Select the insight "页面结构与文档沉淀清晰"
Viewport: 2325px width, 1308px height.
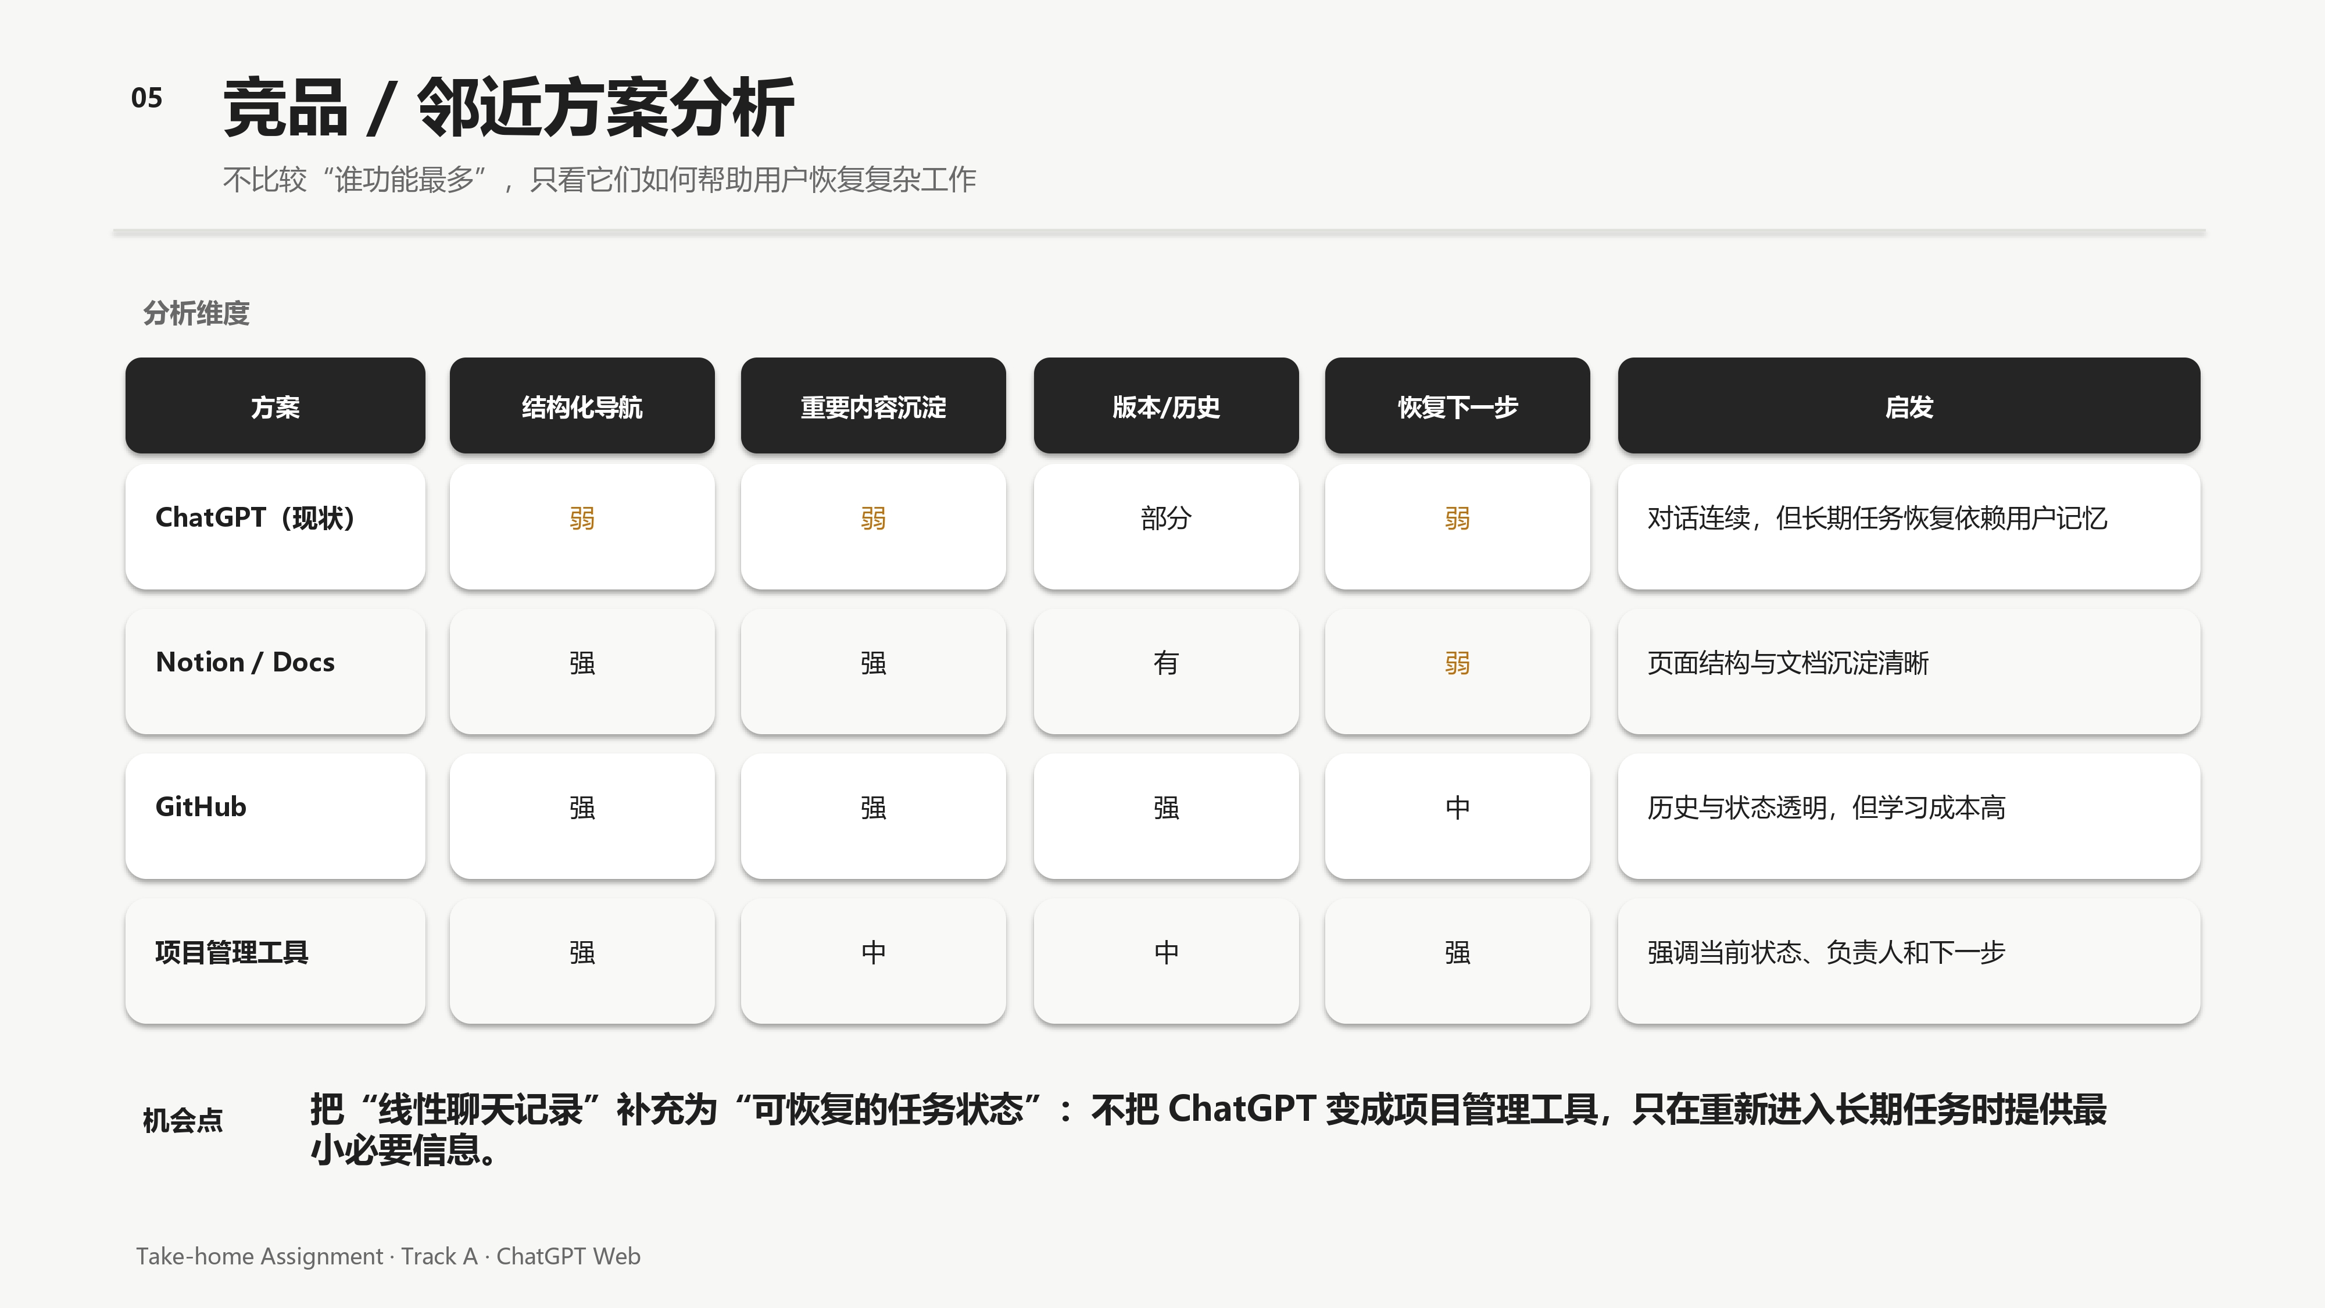point(1788,663)
